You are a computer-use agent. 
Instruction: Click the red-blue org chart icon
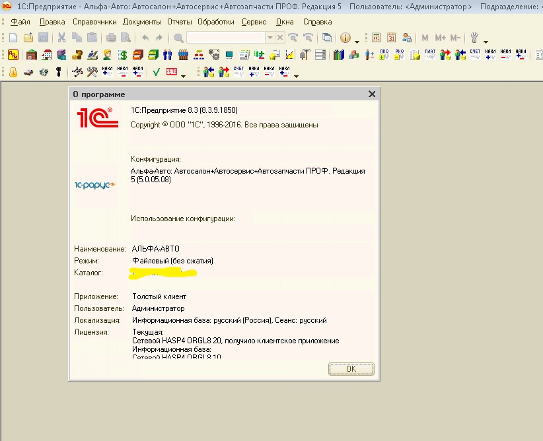pyautogui.click(x=198, y=55)
